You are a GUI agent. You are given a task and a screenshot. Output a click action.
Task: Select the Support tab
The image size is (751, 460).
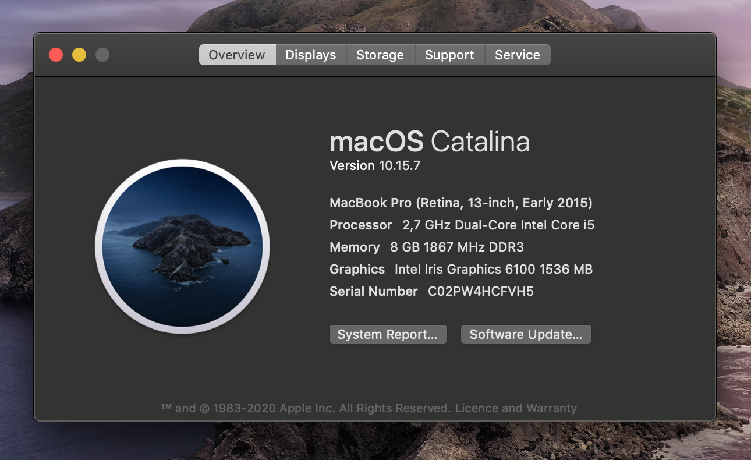click(449, 55)
